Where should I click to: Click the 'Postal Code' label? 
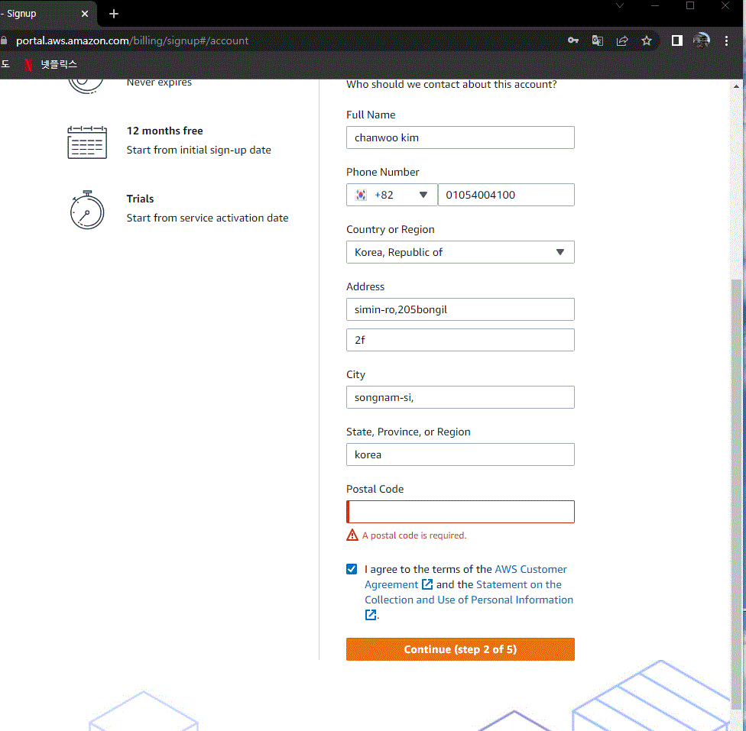click(x=375, y=489)
